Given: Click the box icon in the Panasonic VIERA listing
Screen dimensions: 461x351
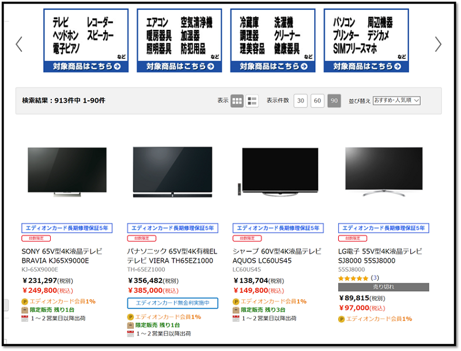Looking at the screenshot, I should coord(130,326).
